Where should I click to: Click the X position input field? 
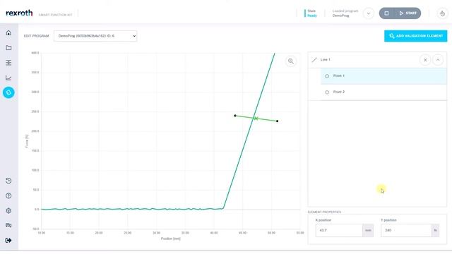click(x=339, y=231)
